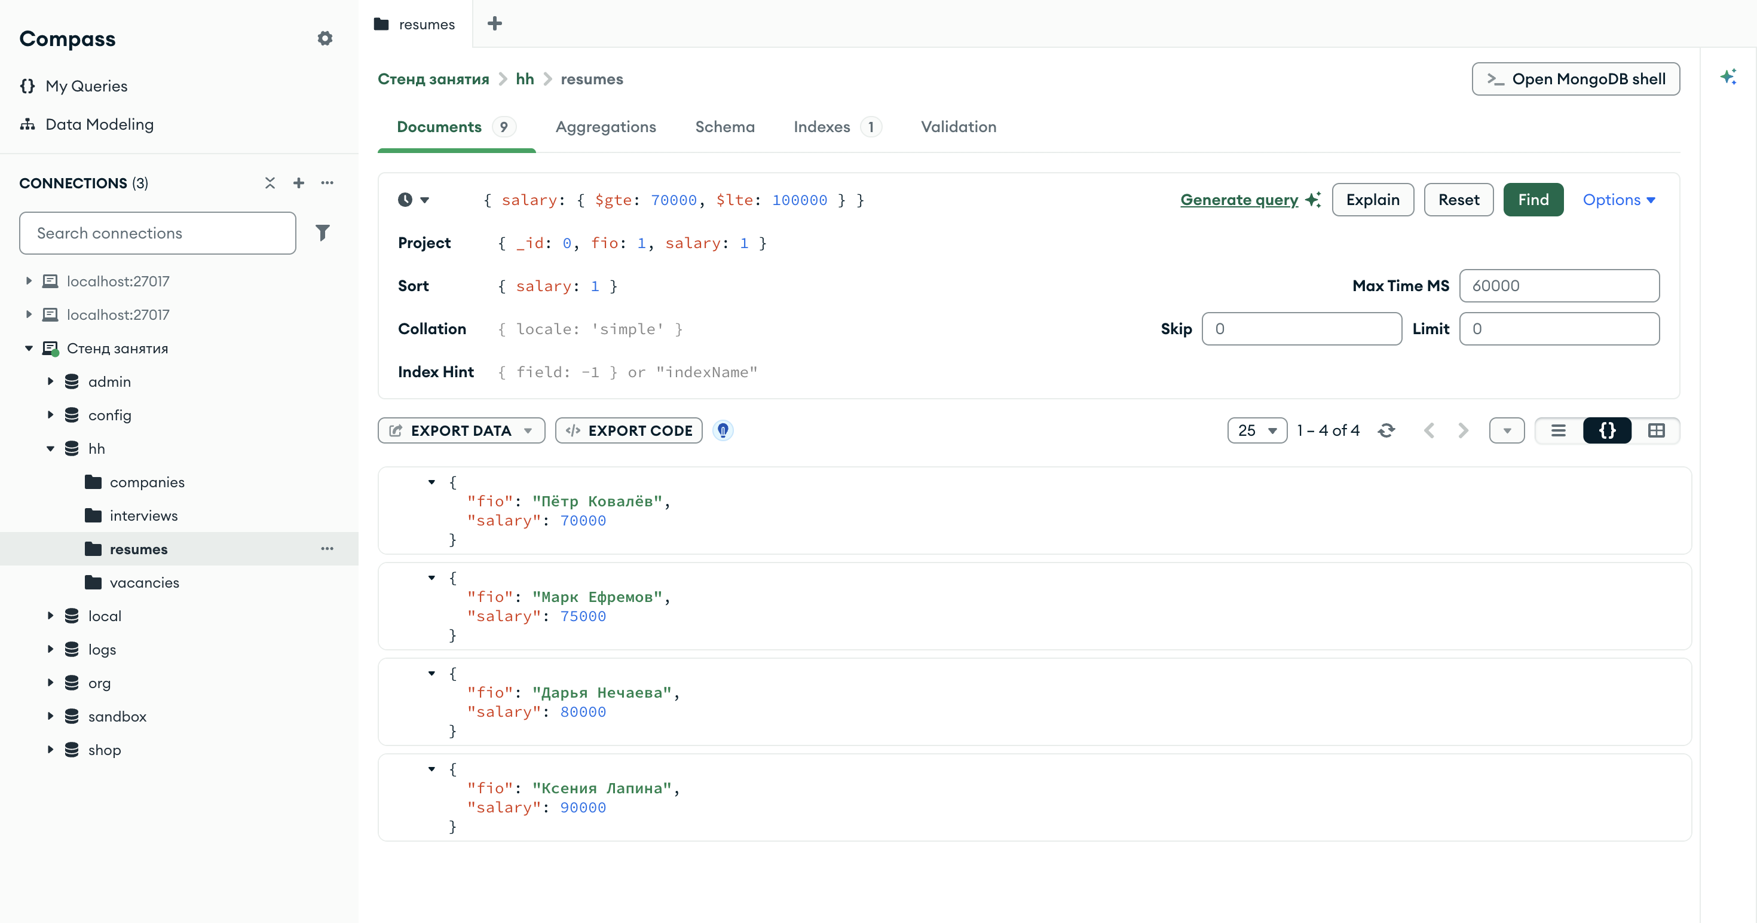Image resolution: width=1757 pixels, height=923 pixels.
Task: Open Export Data dropdown
Action: (461, 430)
